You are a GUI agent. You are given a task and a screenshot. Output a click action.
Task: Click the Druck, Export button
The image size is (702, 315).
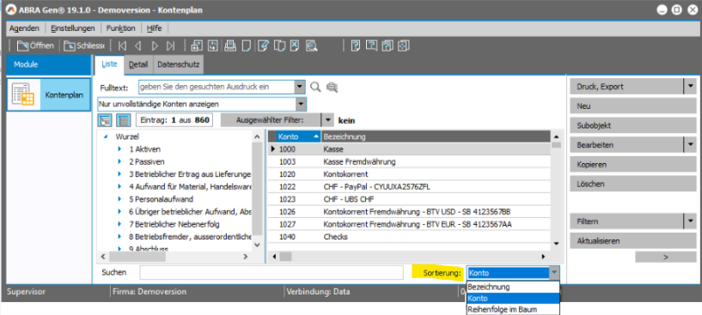626,87
